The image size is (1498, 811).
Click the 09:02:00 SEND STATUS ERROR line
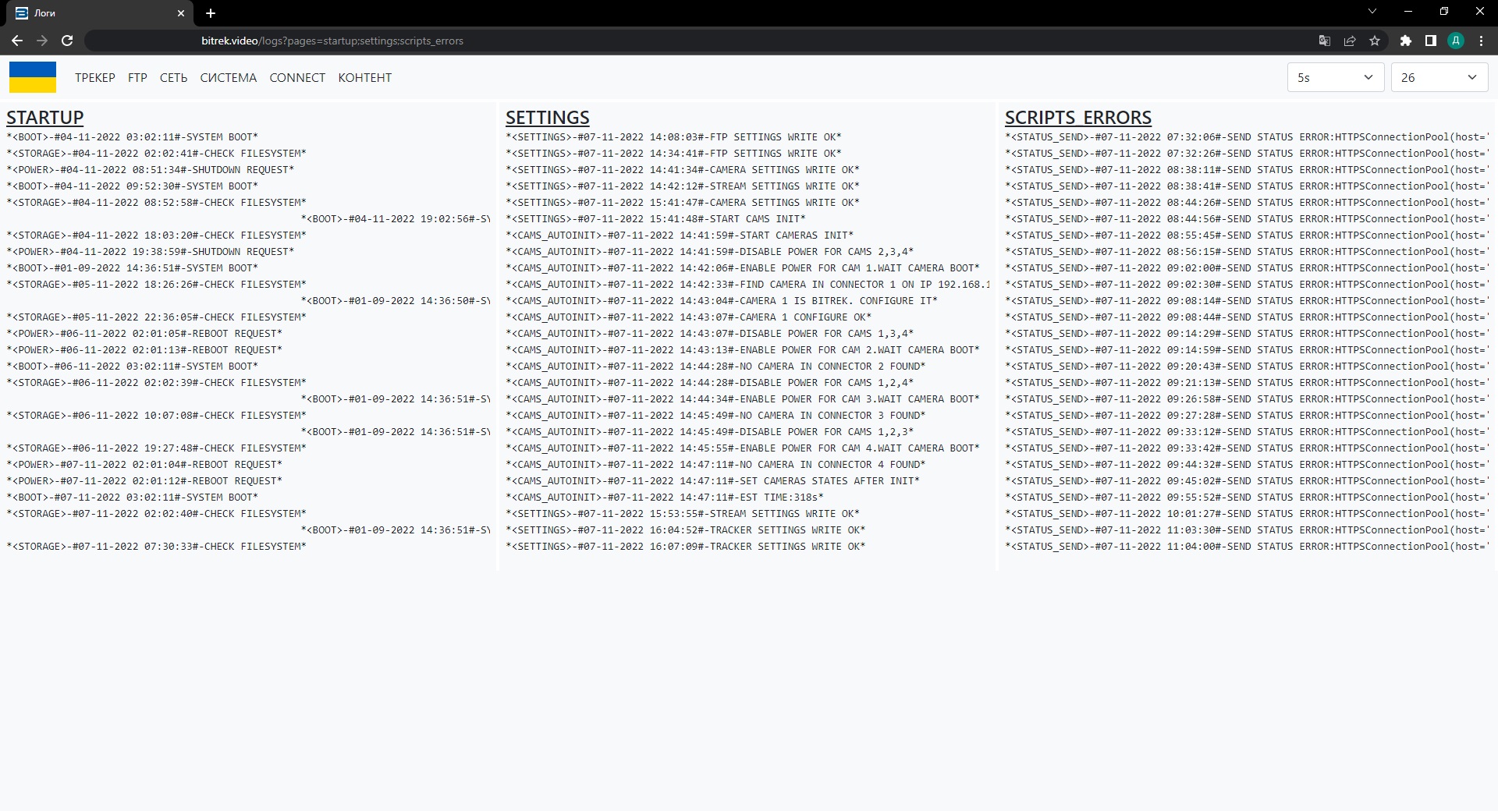point(1247,268)
